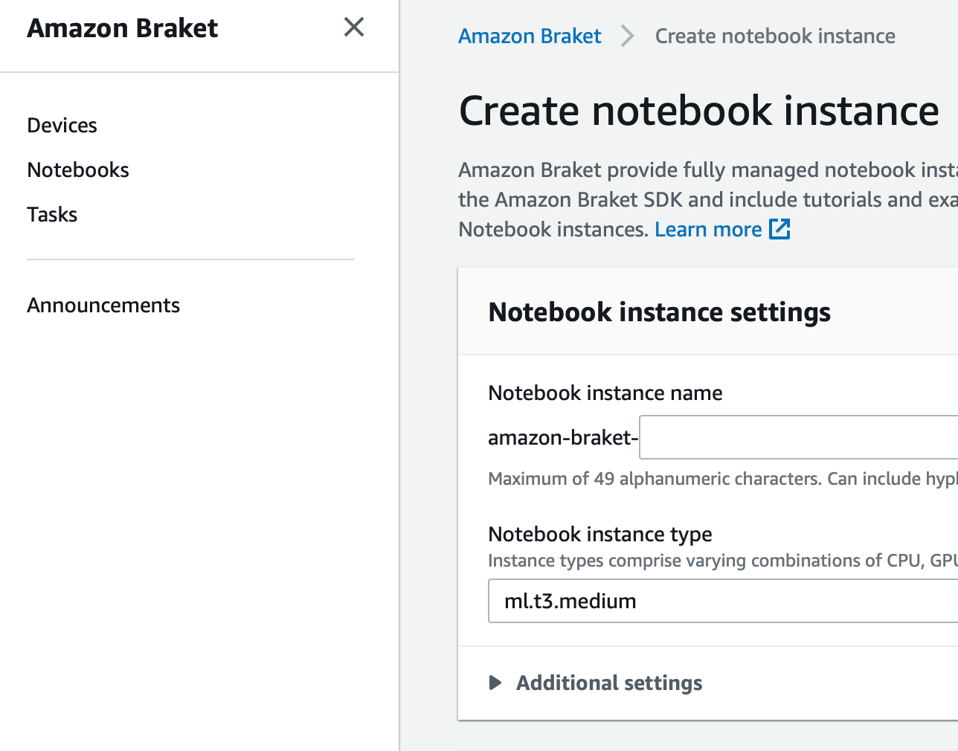Open the Tasks page
Image resolution: width=958 pixels, height=751 pixels.
(52, 214)
